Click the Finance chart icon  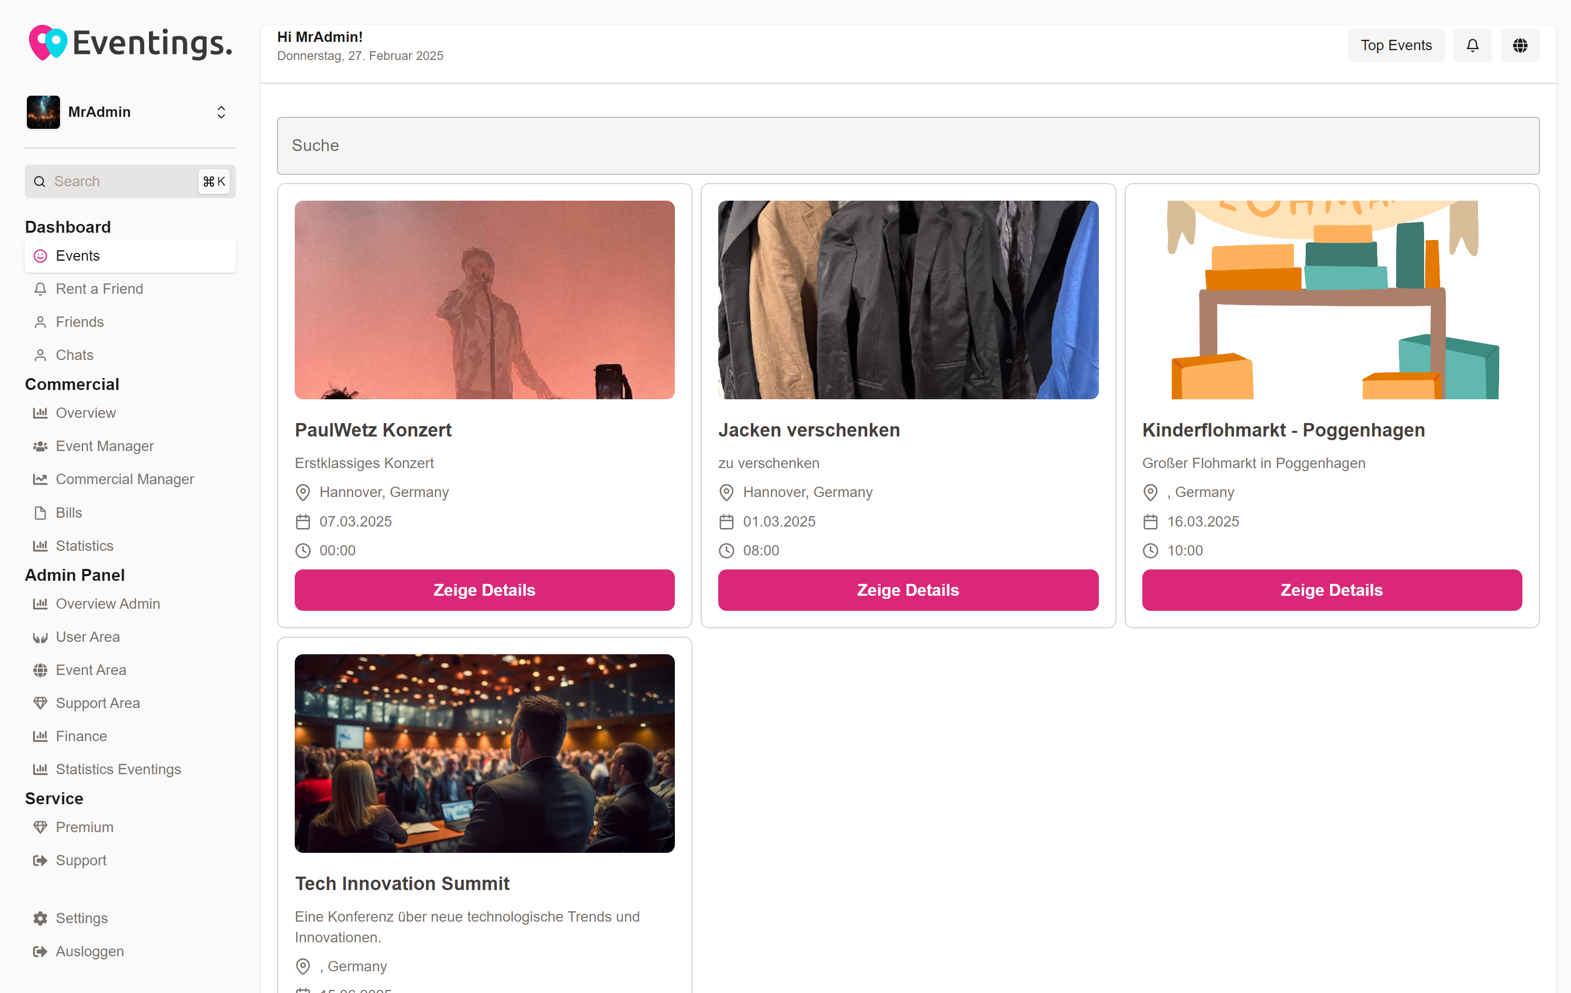click(40, 736)
